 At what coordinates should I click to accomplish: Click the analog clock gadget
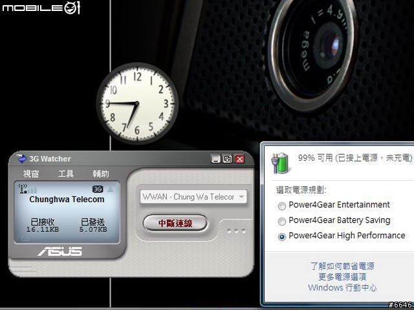pos(137,103)
